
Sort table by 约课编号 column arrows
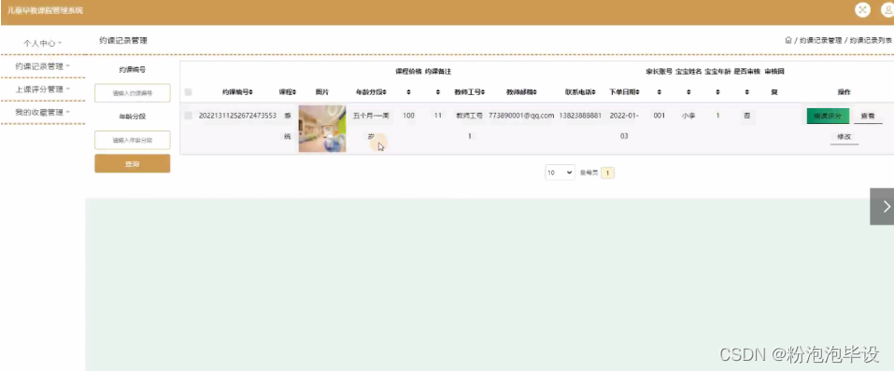(251, 91)
